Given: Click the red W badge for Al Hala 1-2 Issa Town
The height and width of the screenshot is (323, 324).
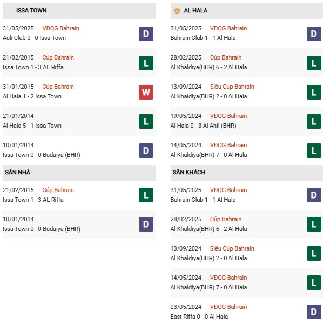Looking at the screenshot, I should click(x=146, y=92).
